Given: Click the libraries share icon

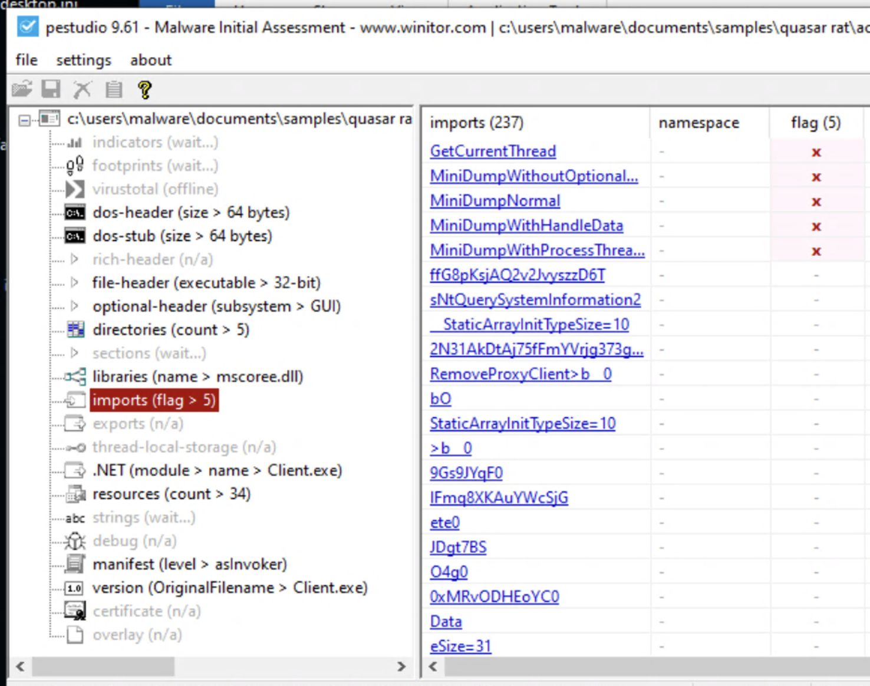Looking at the screenshot, I should 75,377.
